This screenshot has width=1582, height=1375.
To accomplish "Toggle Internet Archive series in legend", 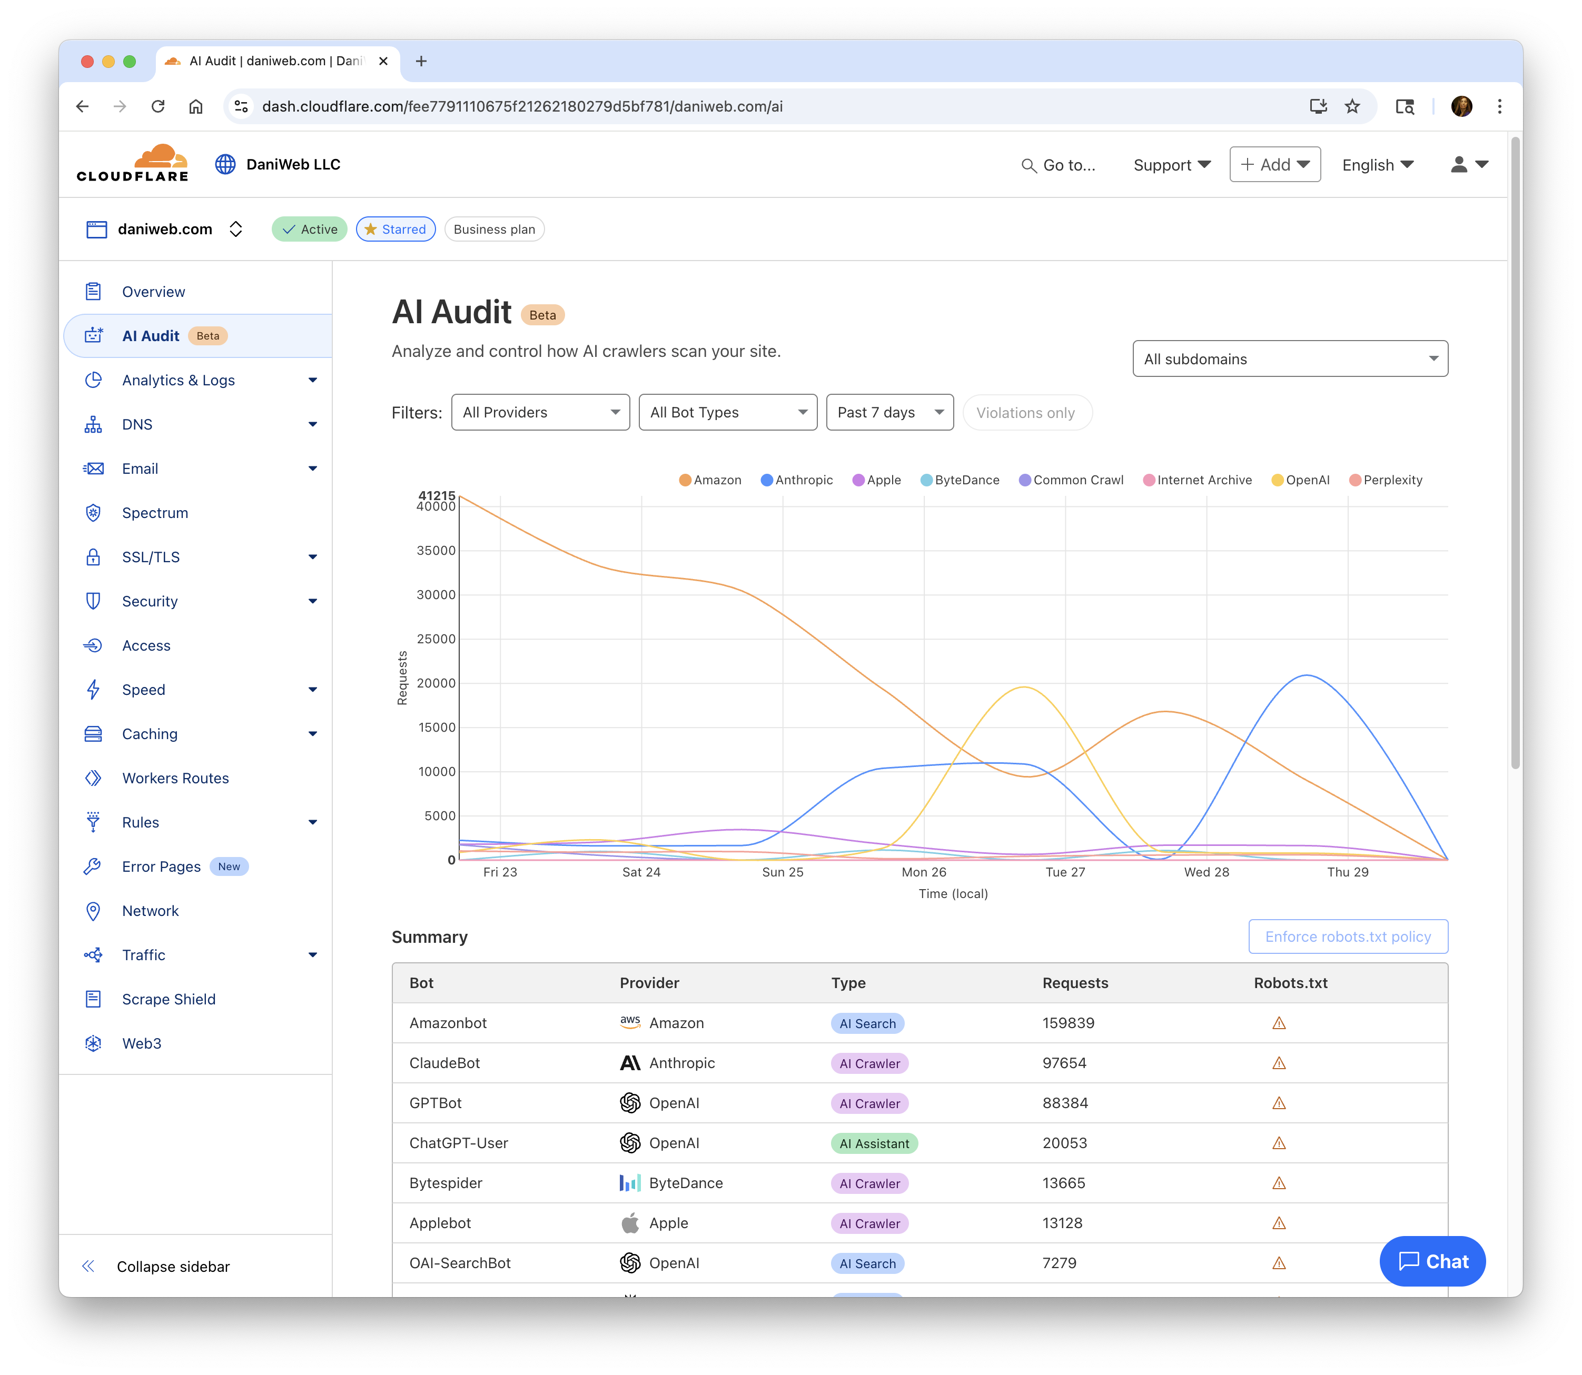I will pos(1198,480).
